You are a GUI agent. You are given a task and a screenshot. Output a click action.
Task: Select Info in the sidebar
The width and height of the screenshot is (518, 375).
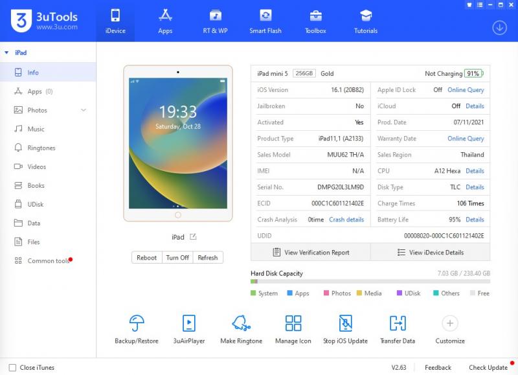pos(48,73)
